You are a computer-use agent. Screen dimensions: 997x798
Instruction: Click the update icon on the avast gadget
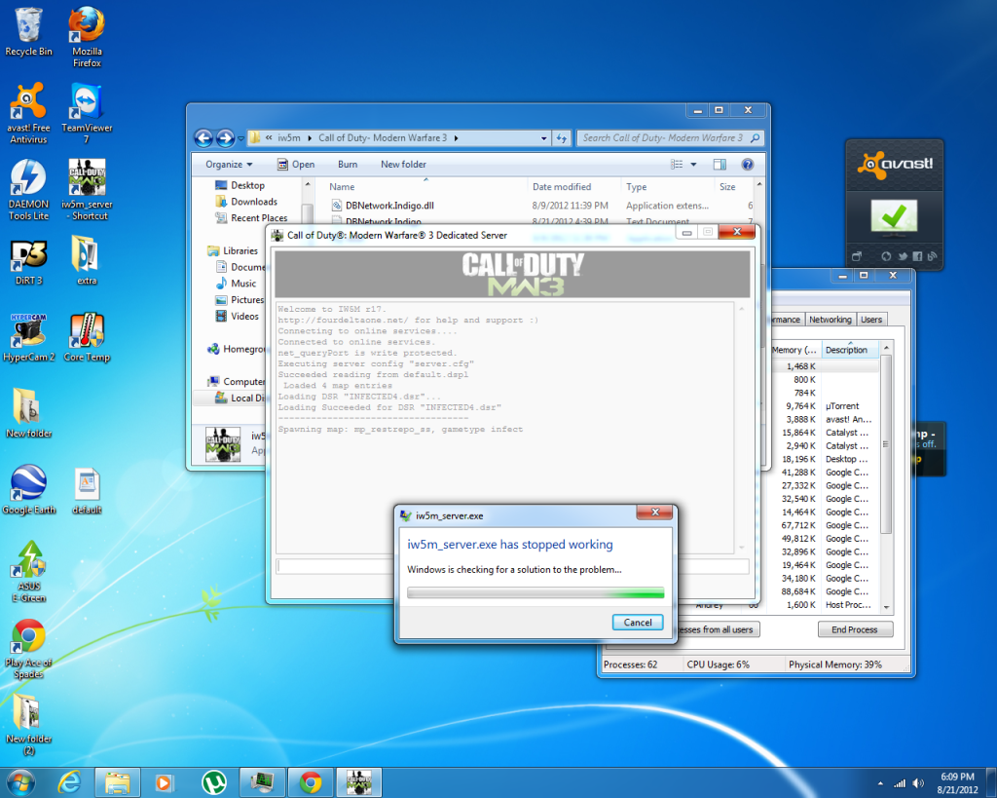click(x=886, y=256)
